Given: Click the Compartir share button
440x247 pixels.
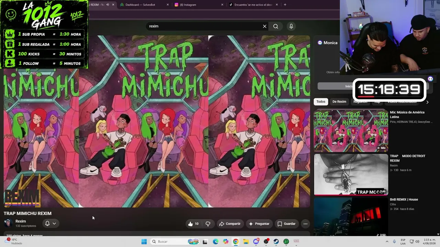Looking at the screenshot, I should tap(230, 224).
